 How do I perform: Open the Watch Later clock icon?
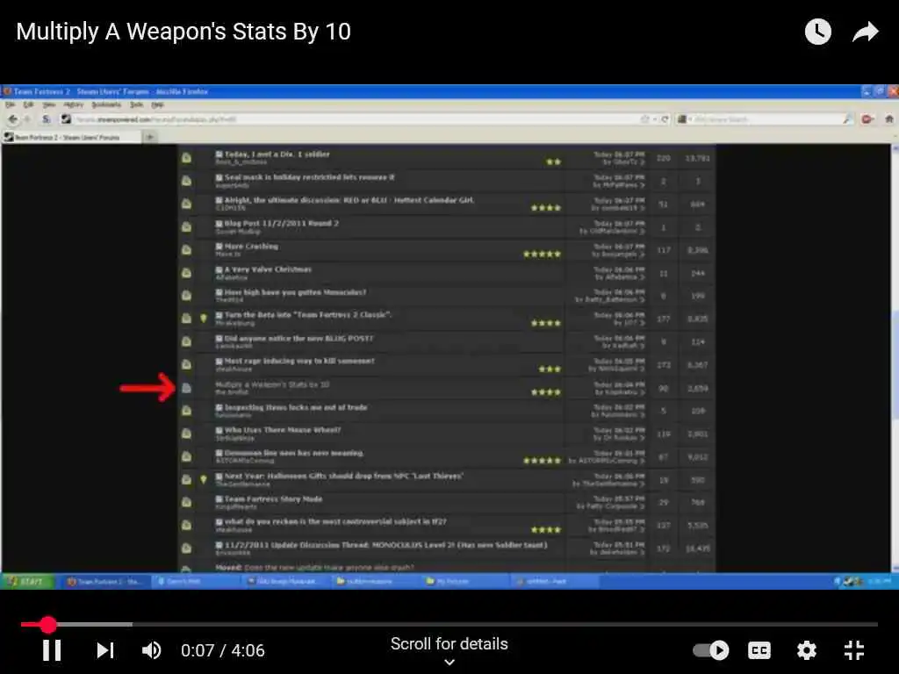(818, 32)
